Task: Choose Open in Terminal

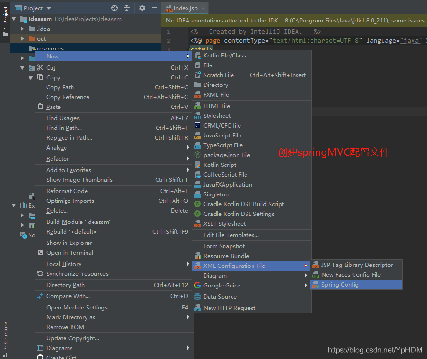Action: click(69, 253)
